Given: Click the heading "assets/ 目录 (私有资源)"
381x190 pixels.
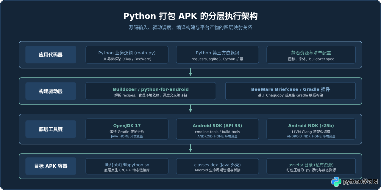Looking at the screenshot, I should (x=311, y=165).
